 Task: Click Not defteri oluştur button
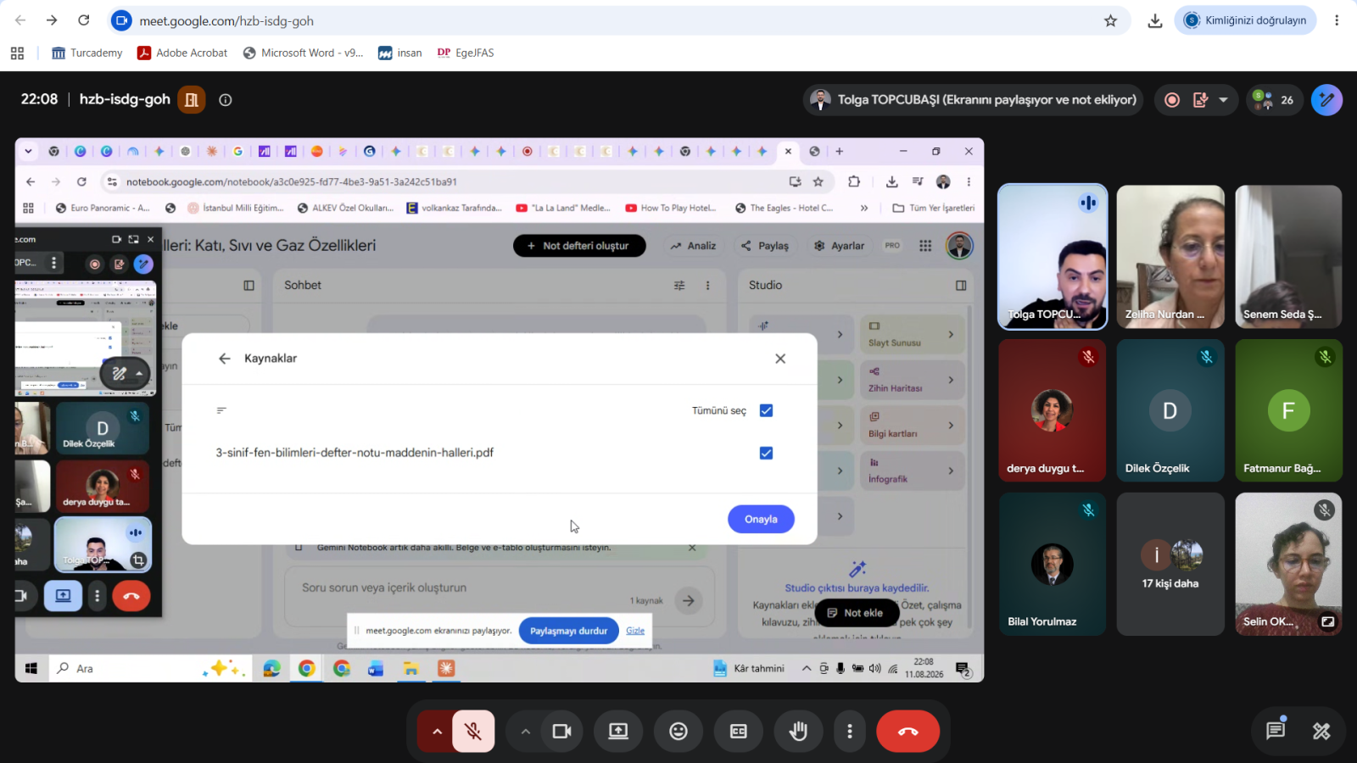(579, 246)
